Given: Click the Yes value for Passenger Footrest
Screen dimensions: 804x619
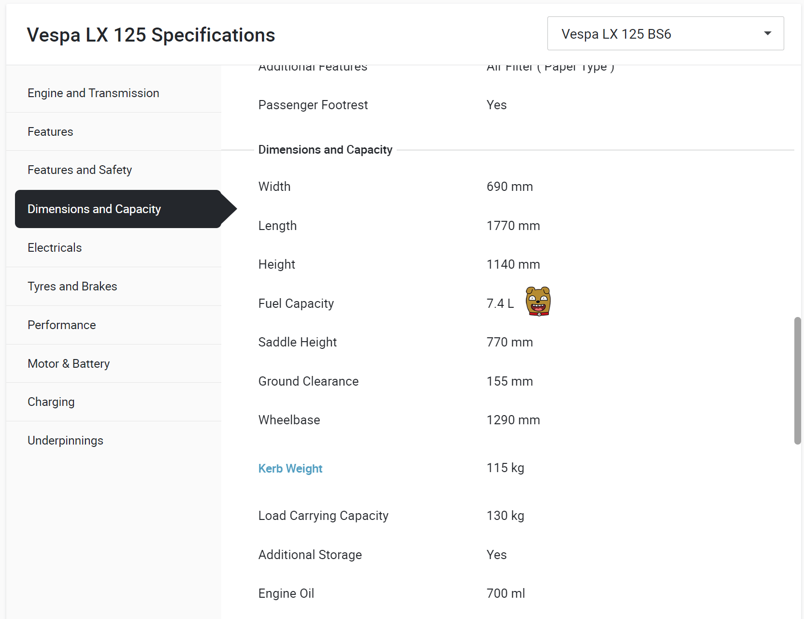Looking at the screenshot, I should pos(497,105).
